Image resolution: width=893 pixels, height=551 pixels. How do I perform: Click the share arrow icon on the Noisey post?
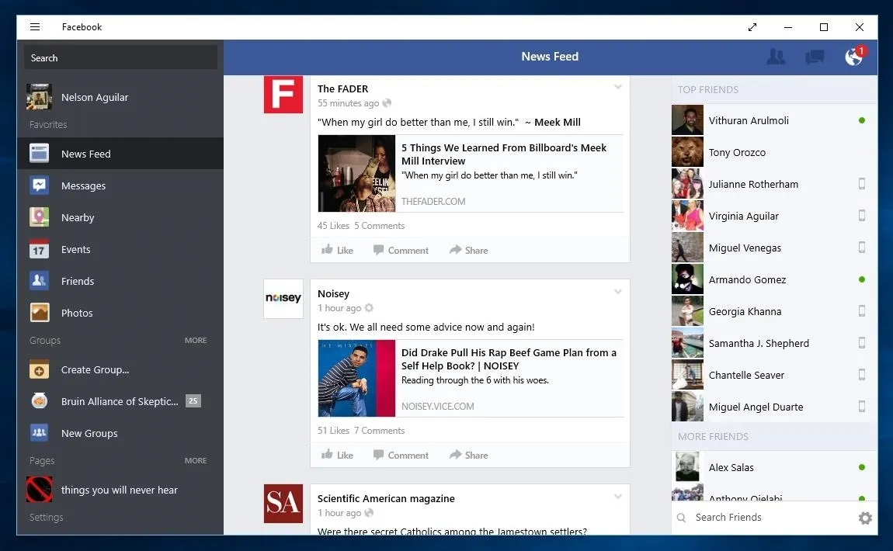point(455,454)
